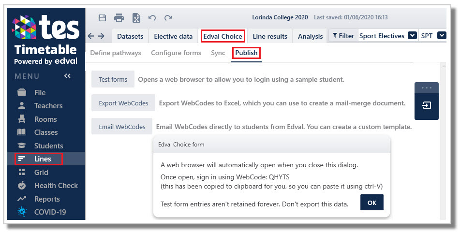This screenshot has width=460, height=233.
Task: Click the redo arrow icon
Action: pyautogui.click(x=168, y=18)
